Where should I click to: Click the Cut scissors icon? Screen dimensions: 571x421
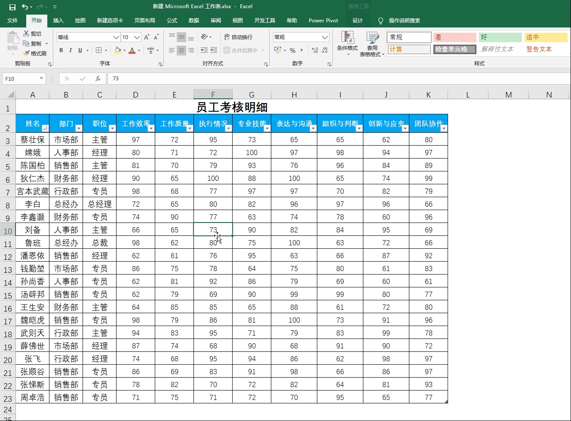(x=26, y=34)
